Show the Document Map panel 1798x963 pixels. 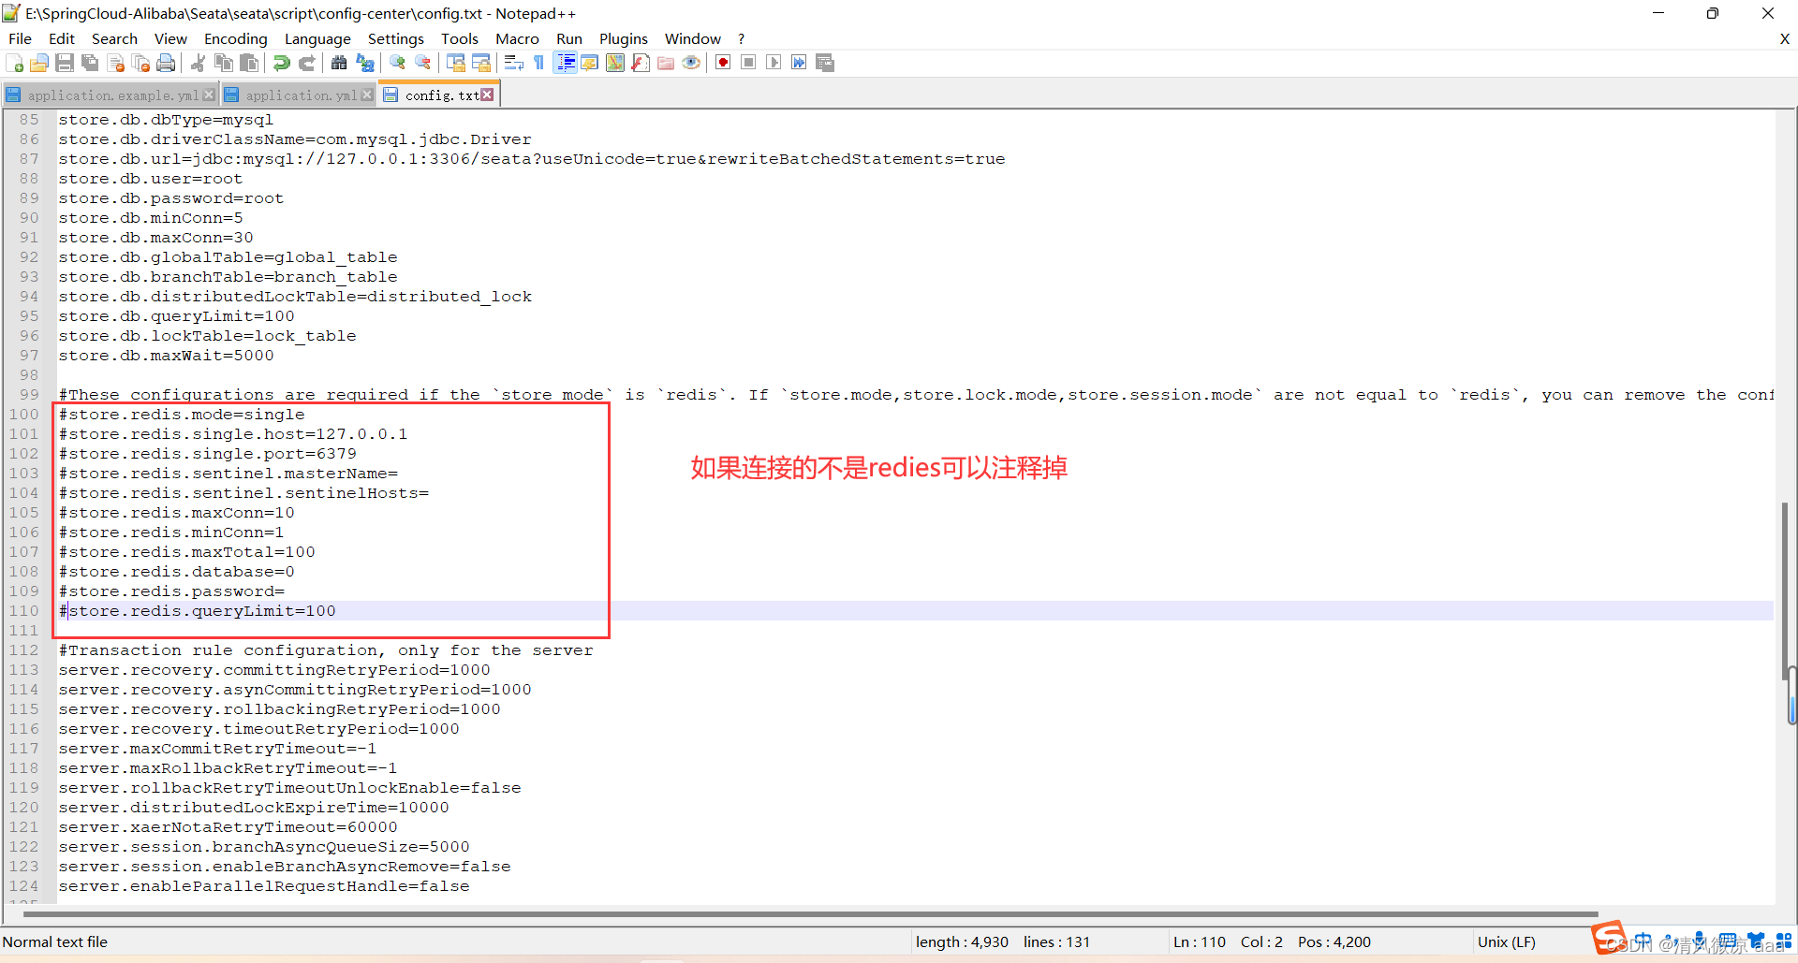point(615,63)
